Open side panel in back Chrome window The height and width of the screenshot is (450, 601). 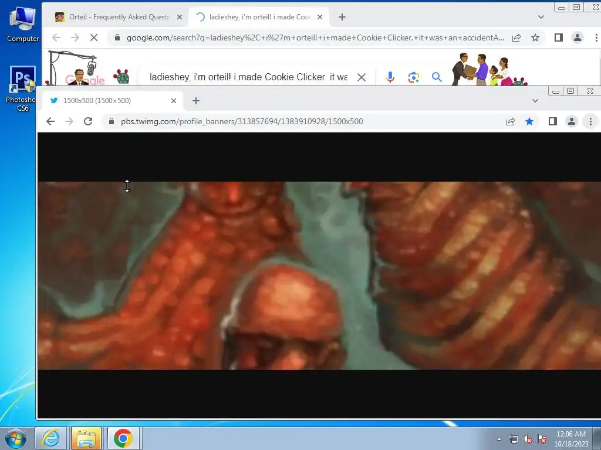(x=559, y=37)
